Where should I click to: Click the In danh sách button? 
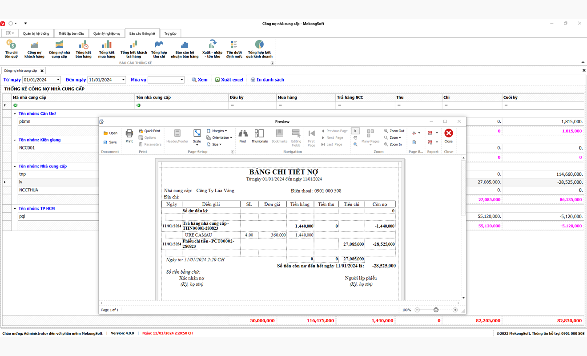pos(267,80)
